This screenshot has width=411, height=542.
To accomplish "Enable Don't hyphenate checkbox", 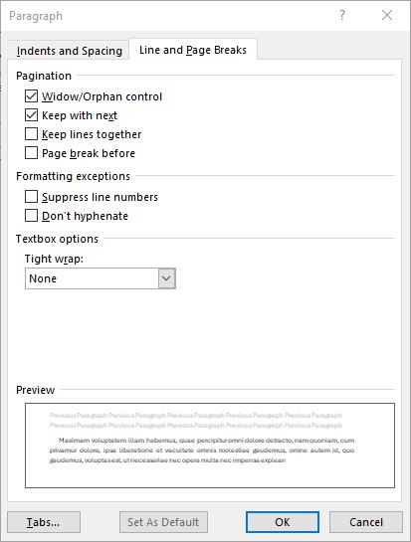I will (x=31, y=216).
